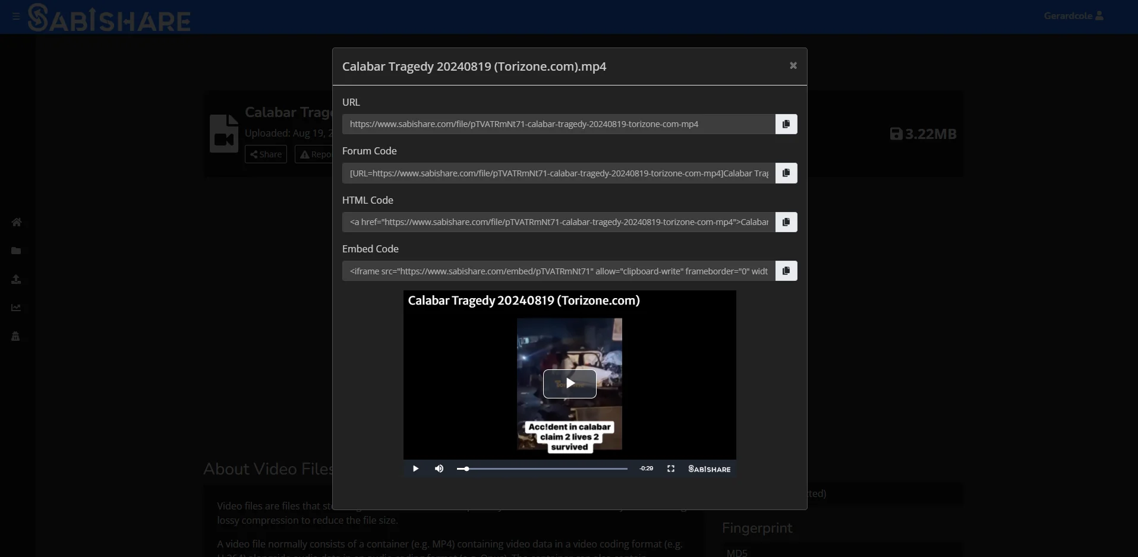
Task: Mute the video audio
Action: pos(439,469)
